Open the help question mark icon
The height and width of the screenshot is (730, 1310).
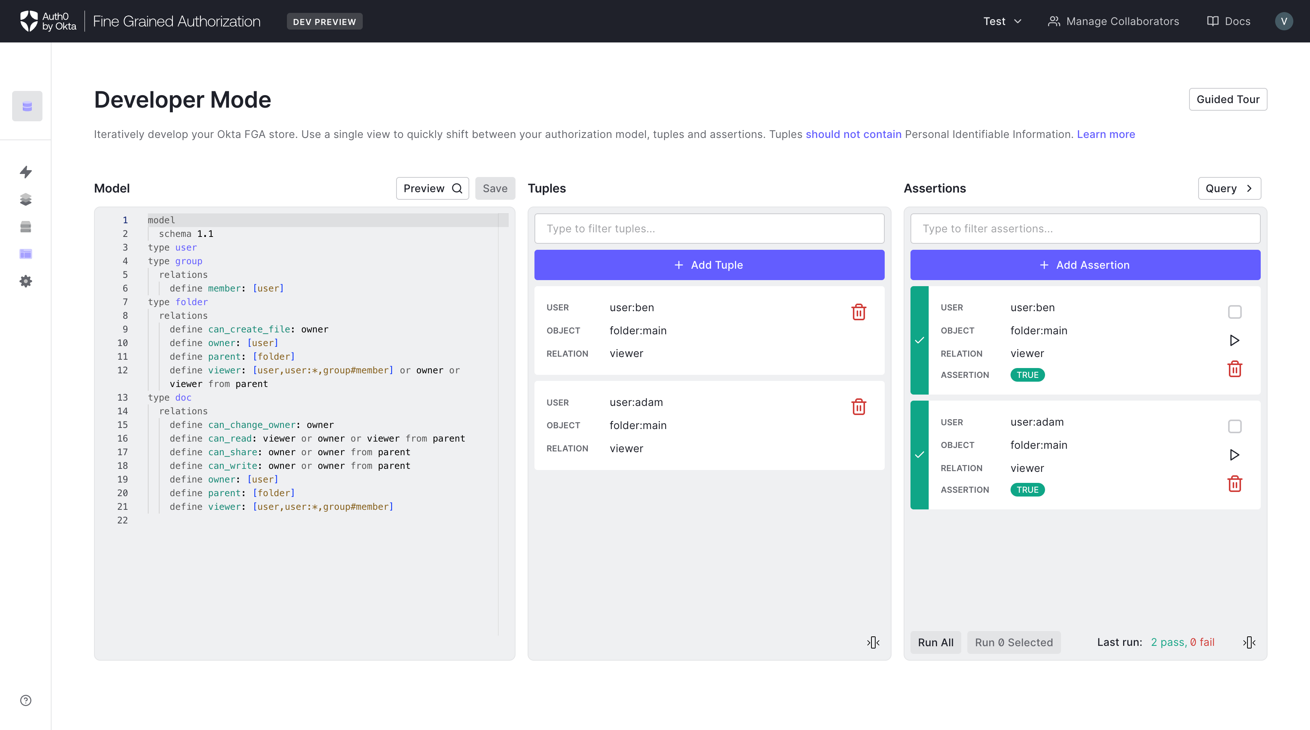tap(26, 700)
